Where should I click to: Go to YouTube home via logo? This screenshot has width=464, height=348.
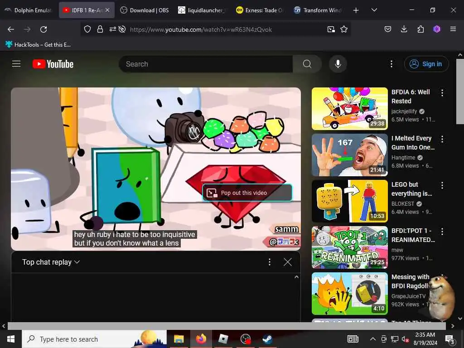coord(53,64)
